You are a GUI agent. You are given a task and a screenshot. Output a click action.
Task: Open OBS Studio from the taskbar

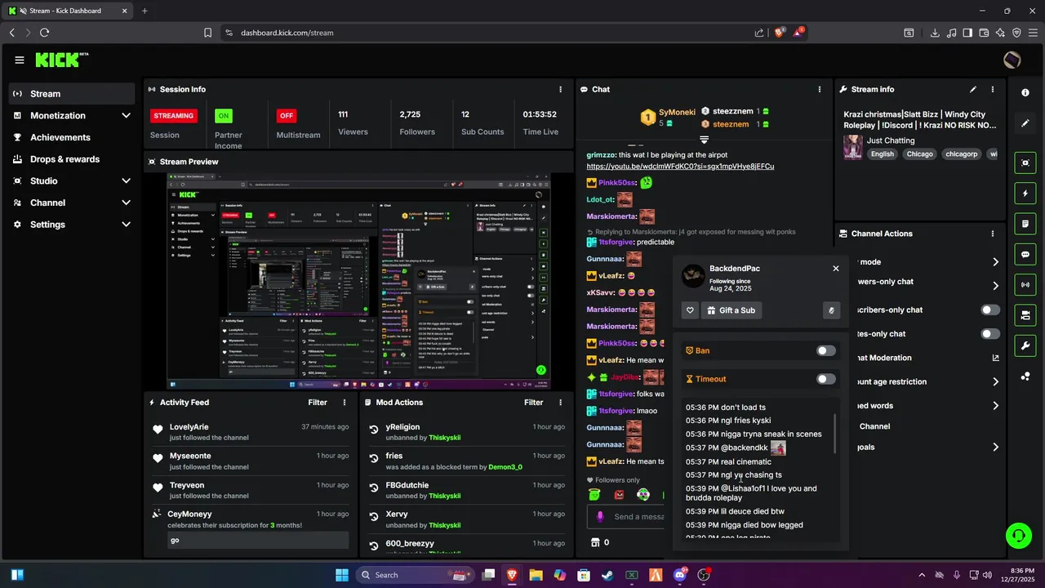704,575
